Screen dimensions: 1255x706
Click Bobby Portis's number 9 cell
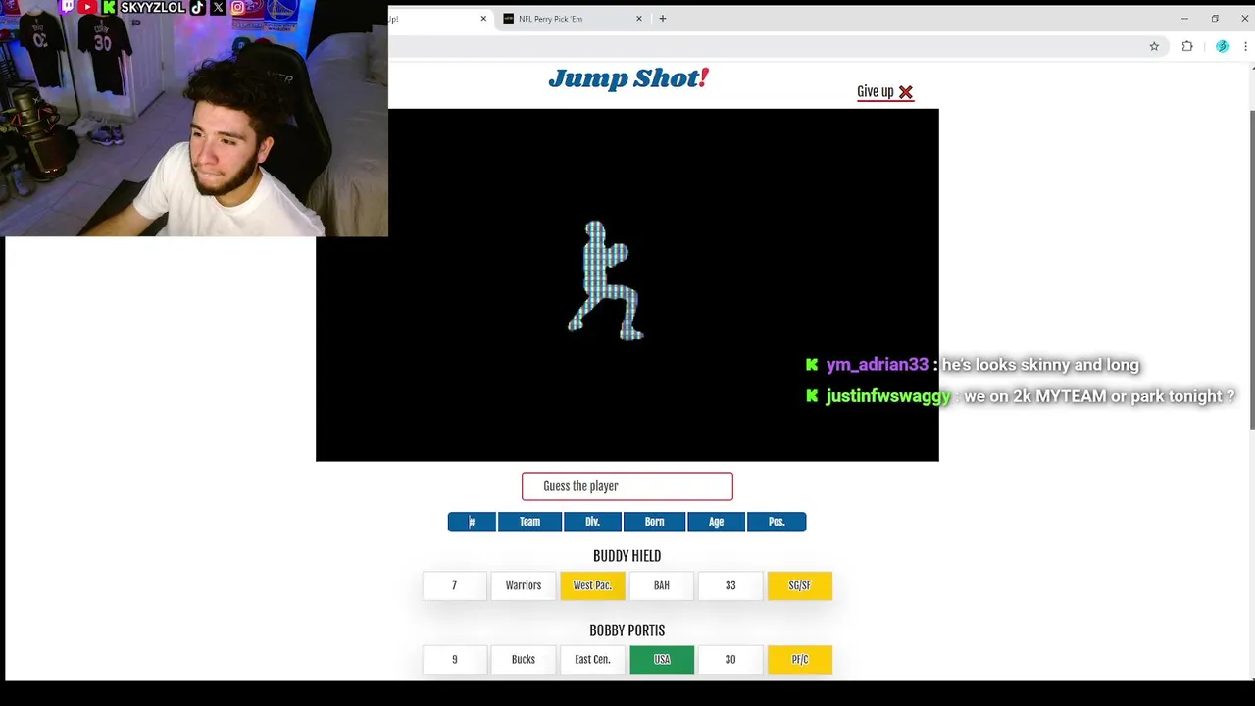tap(454, 660)
